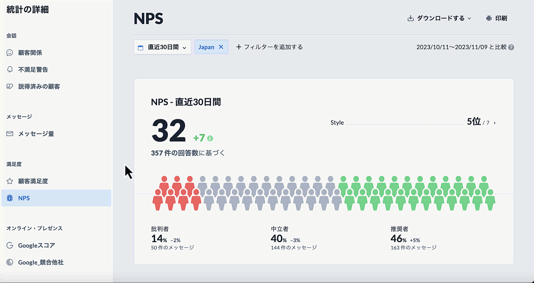Click the heart icon beside 説得済みの顧客

10,86
